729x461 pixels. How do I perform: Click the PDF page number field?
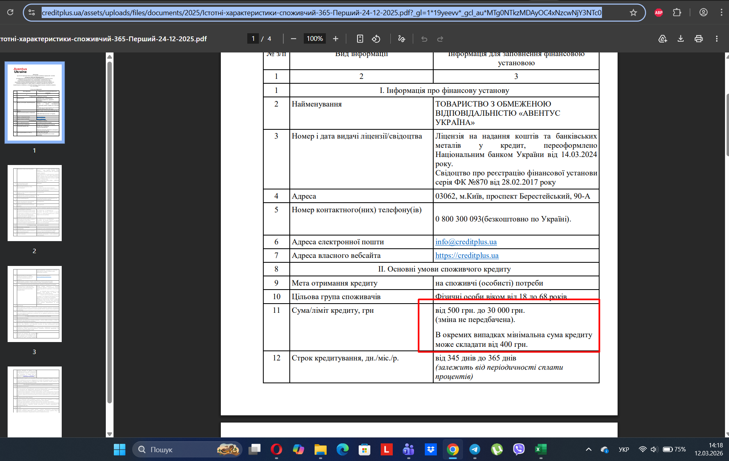point(253,39)
